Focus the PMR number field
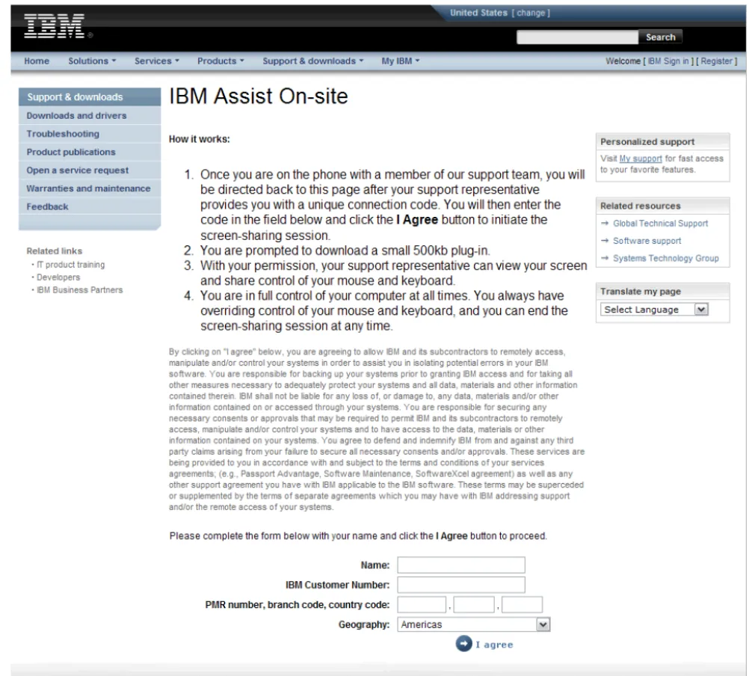 [x=422, y=604]
